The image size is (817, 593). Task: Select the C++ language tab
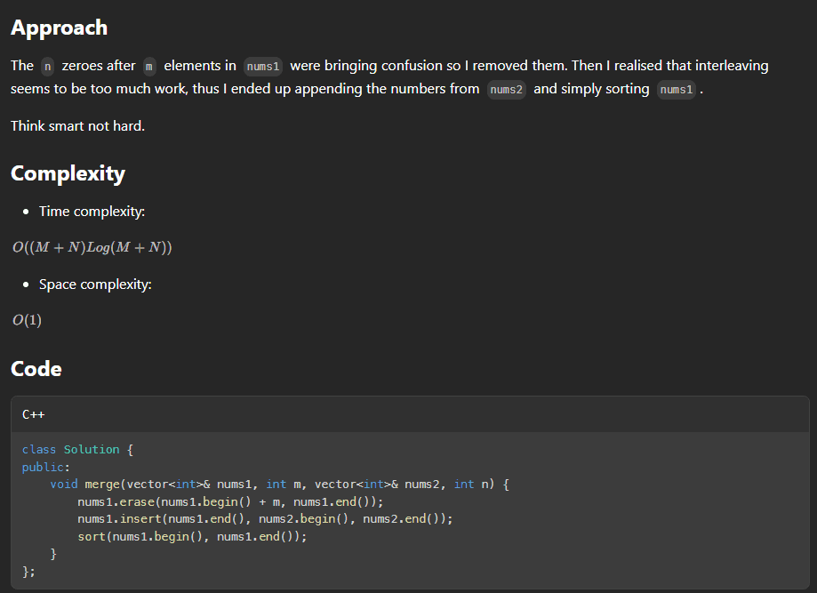pos(33,413)
